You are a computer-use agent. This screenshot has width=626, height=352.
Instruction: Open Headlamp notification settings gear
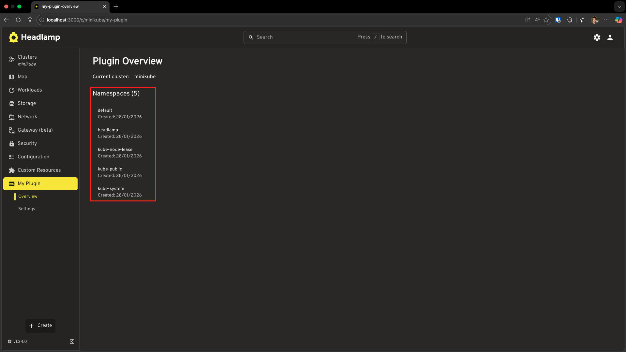click(597, 37)
